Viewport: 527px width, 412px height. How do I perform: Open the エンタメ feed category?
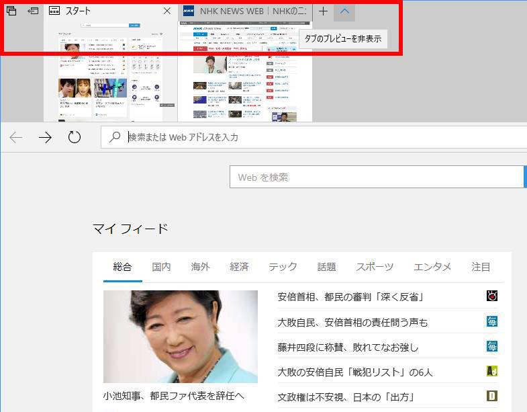(432, 267)
